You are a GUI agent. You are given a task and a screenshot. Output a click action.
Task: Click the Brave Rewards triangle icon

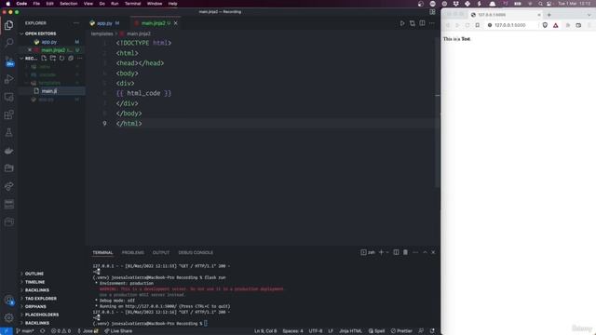pyautogui.click(x=556, y=25)
